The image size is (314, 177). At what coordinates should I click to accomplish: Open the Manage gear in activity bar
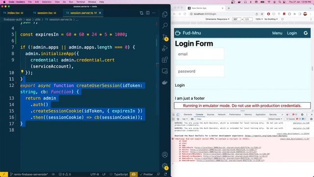click(x=165, y=166)
